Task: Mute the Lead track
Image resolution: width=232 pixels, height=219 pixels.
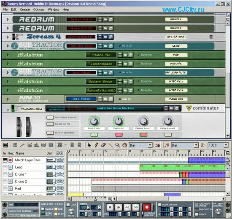Action: [x=58, y=166]
